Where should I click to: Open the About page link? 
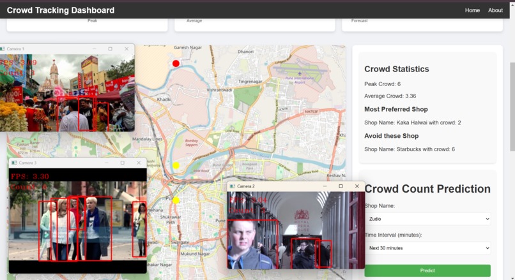click(495, 10)
